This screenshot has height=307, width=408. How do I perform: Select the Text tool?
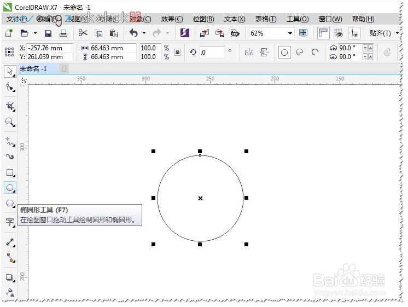10,222
